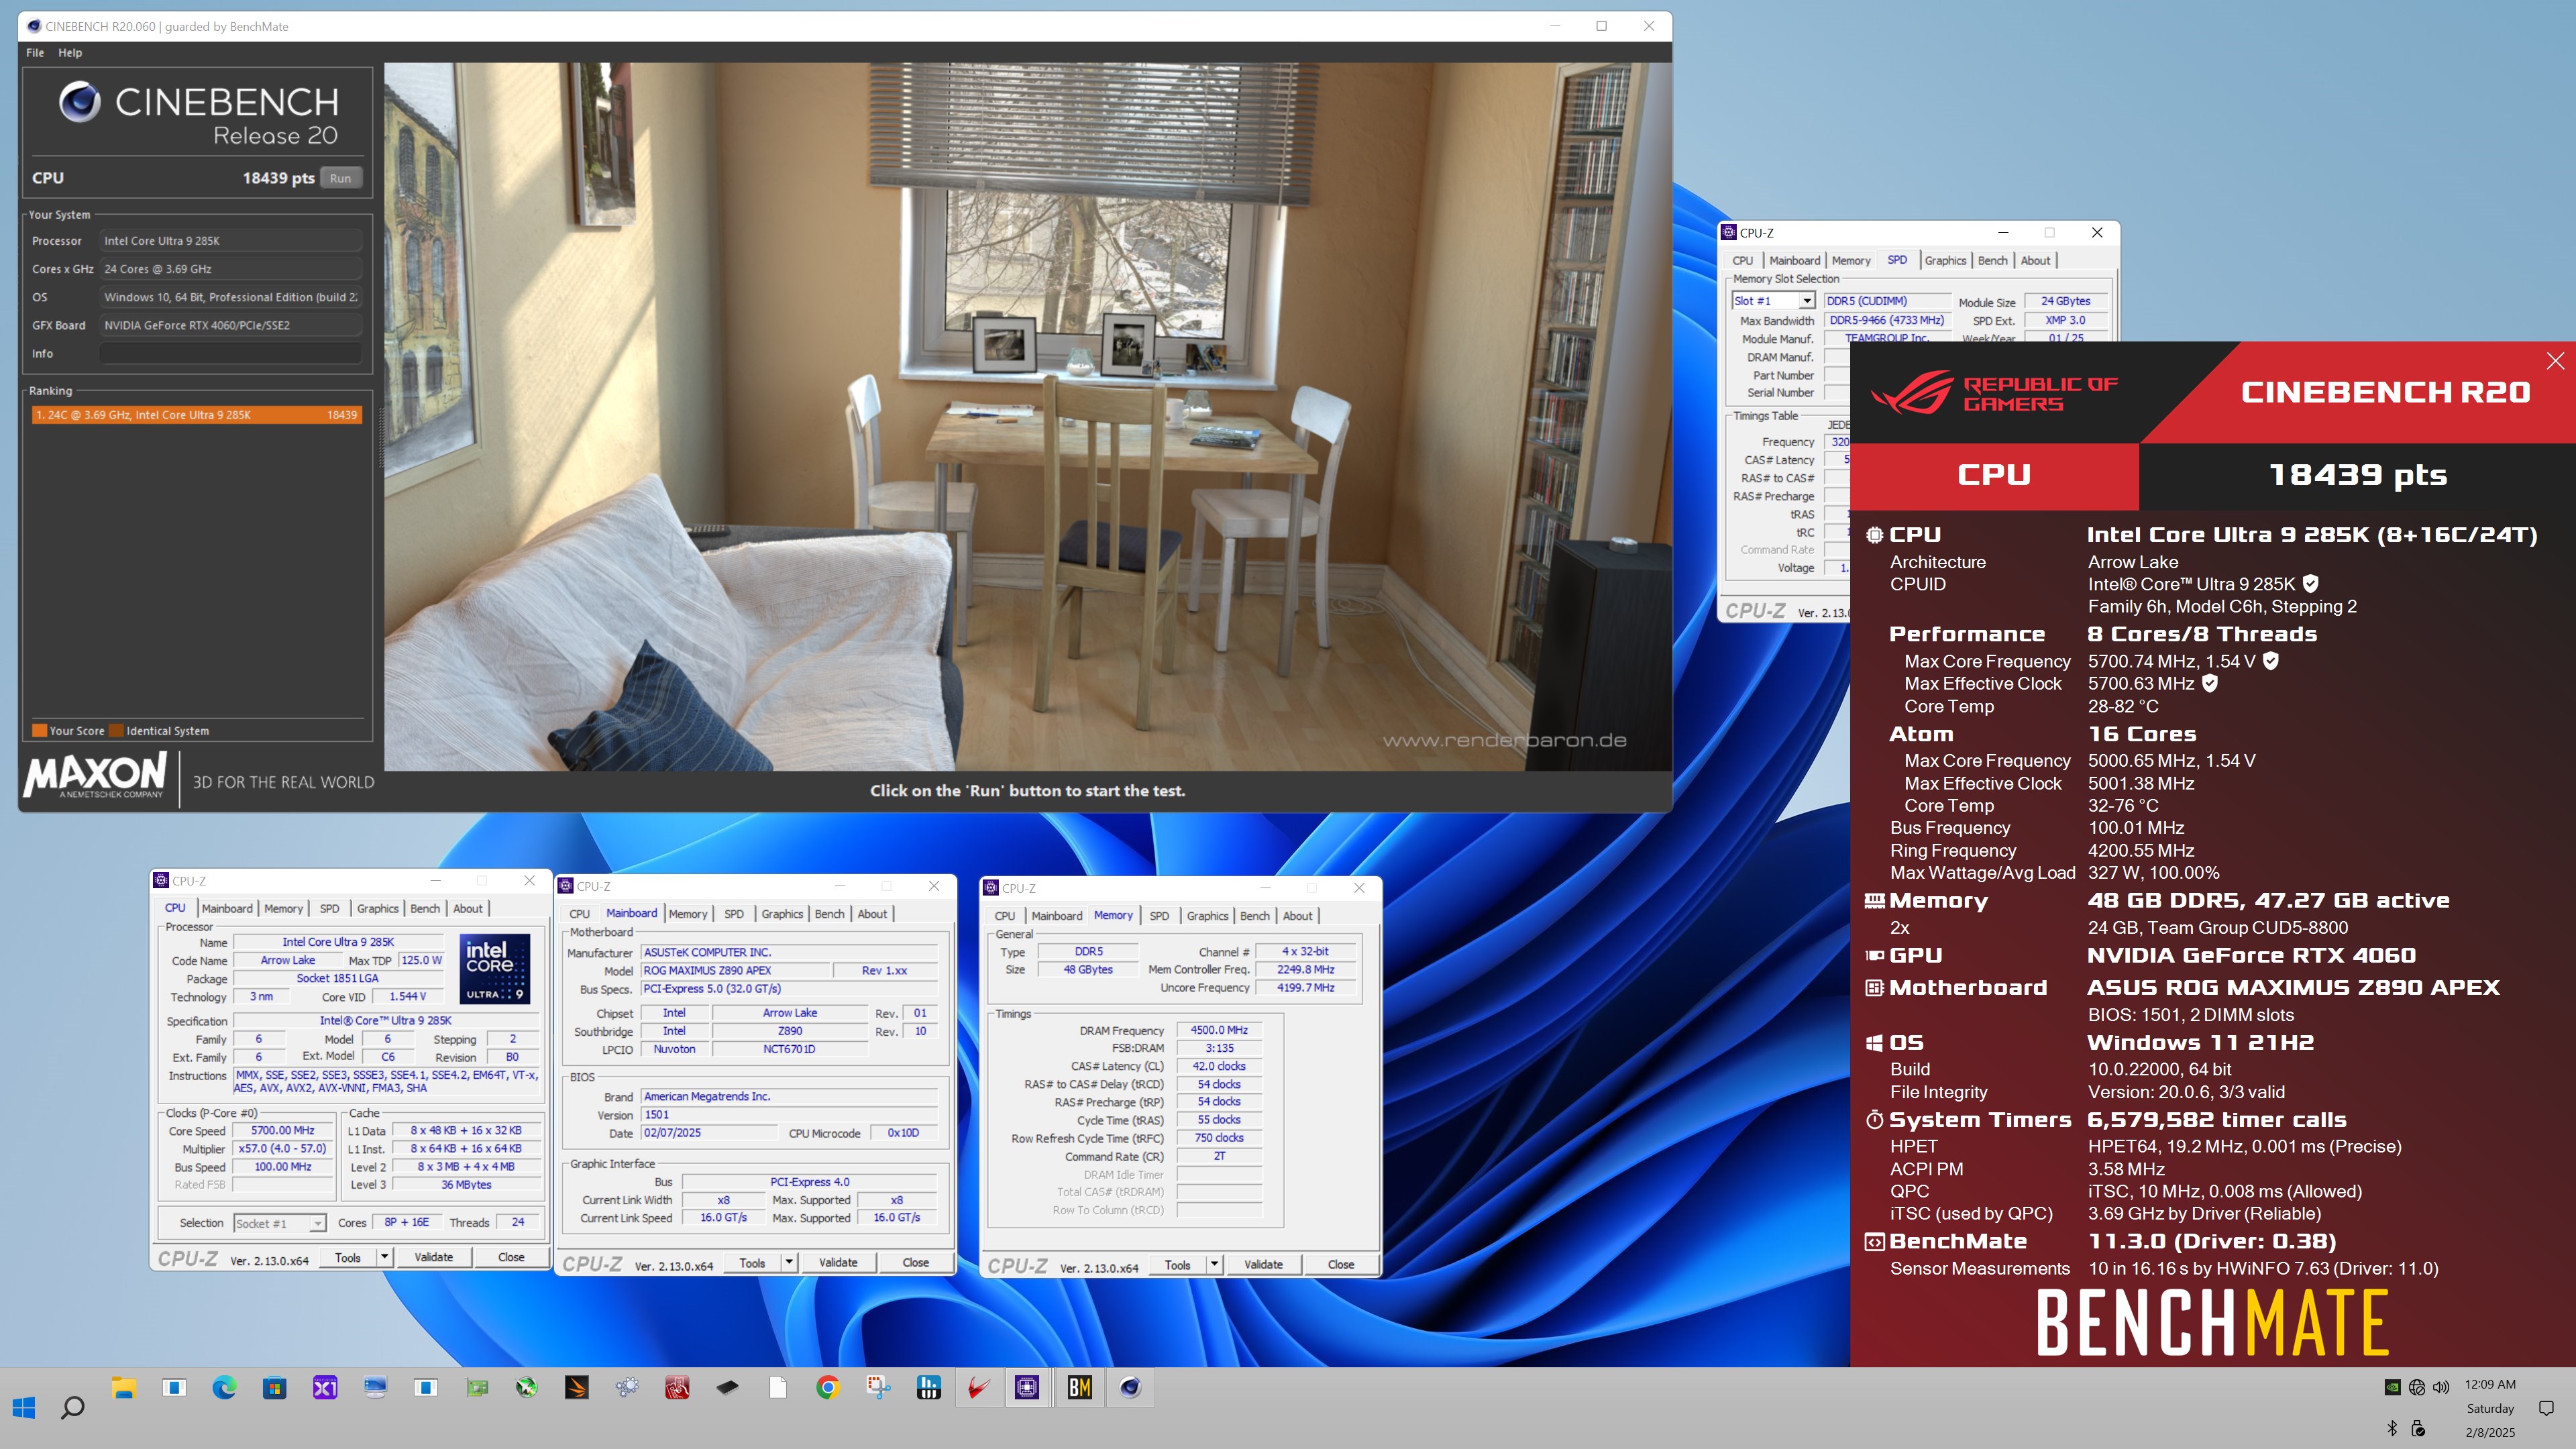2576x1449 pixels.
Task: Open the Windows Start menu
Action: tap(24, 1408)
